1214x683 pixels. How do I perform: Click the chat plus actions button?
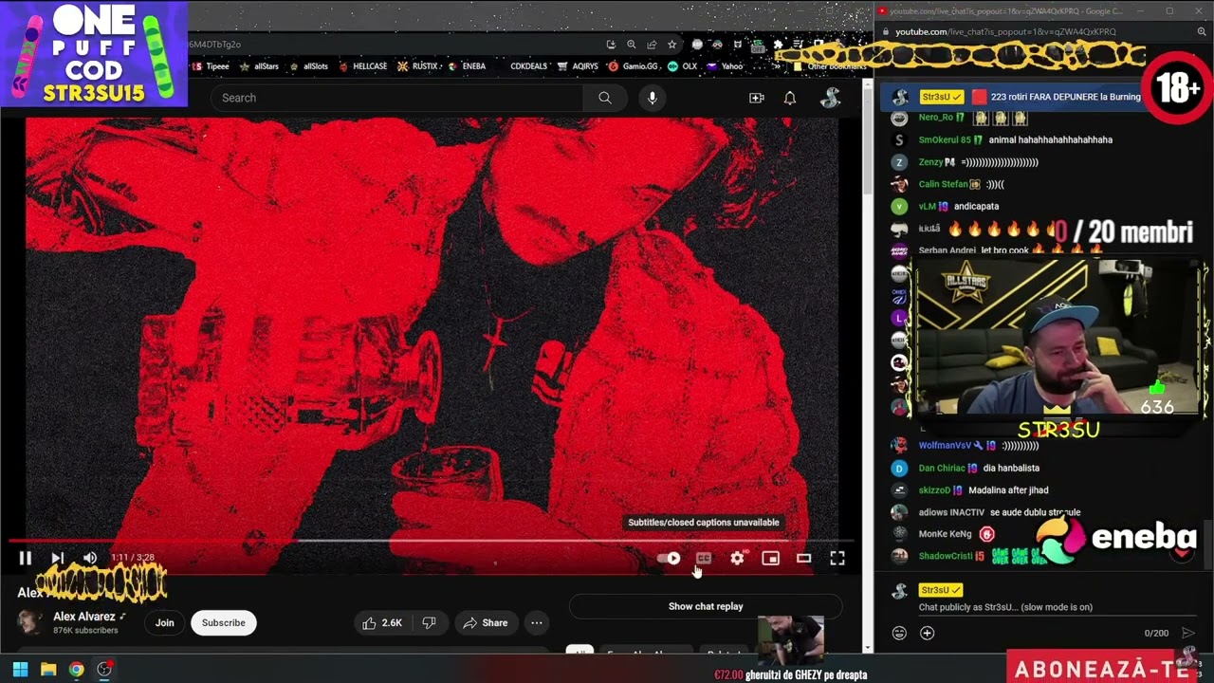click(x=928, y=633)
